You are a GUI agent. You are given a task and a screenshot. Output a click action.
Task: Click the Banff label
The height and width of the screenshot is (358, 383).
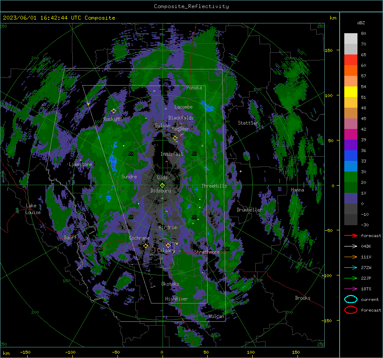pyautogui.click(x=70, y=237)
